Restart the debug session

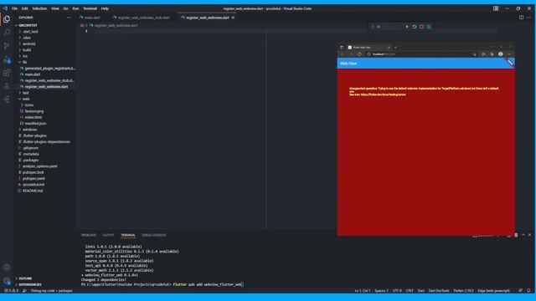click(x=415, y=27)
